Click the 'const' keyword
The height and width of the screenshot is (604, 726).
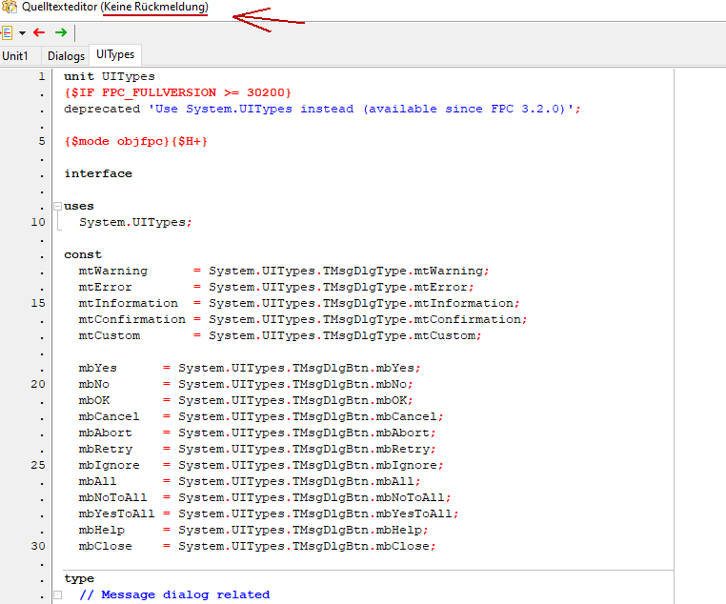83,254
